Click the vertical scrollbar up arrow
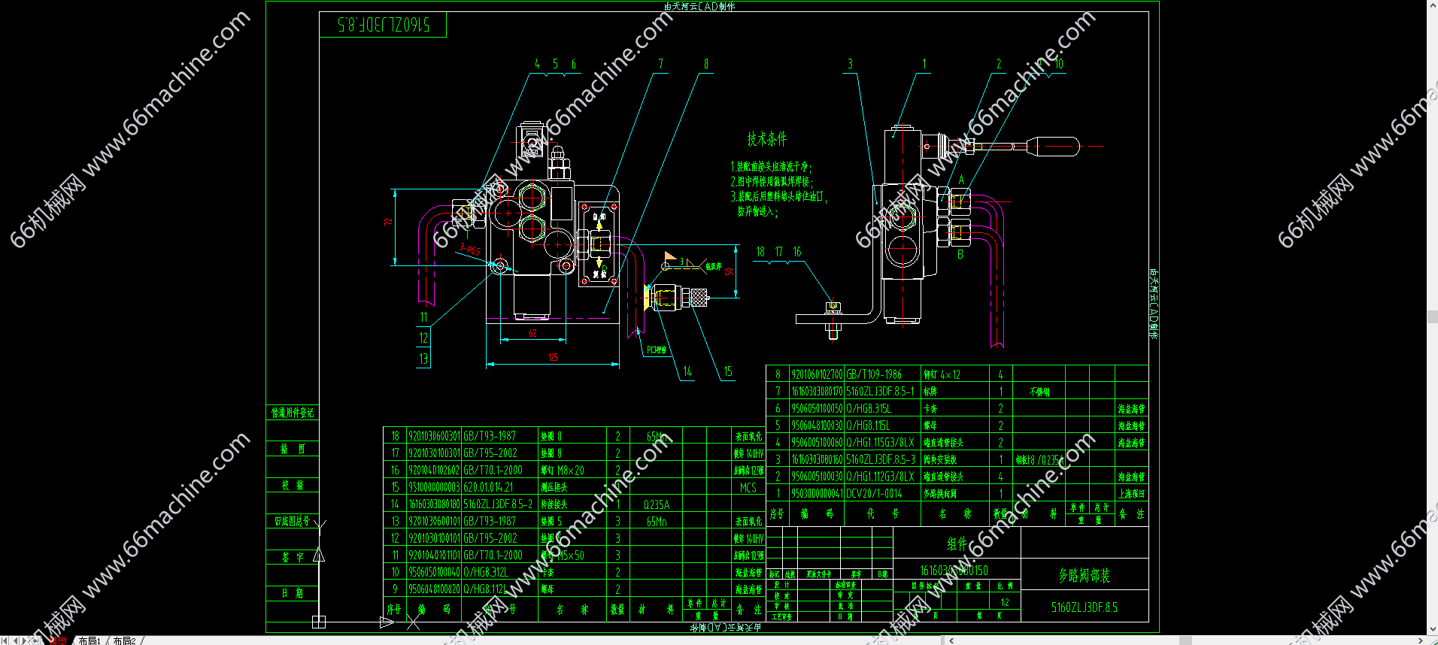1438x645 pixels. (1432, 5)
